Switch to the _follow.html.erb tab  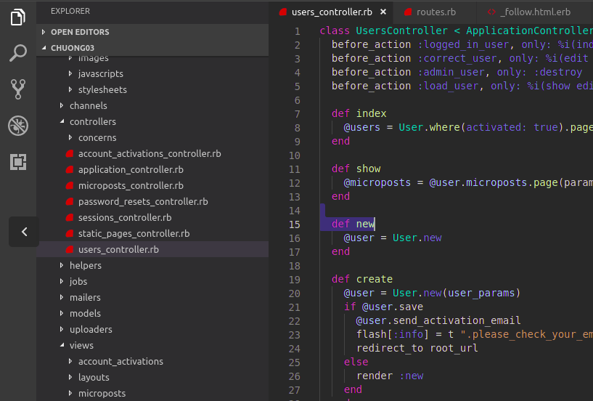pyautogui.click(x=535, y=12)
